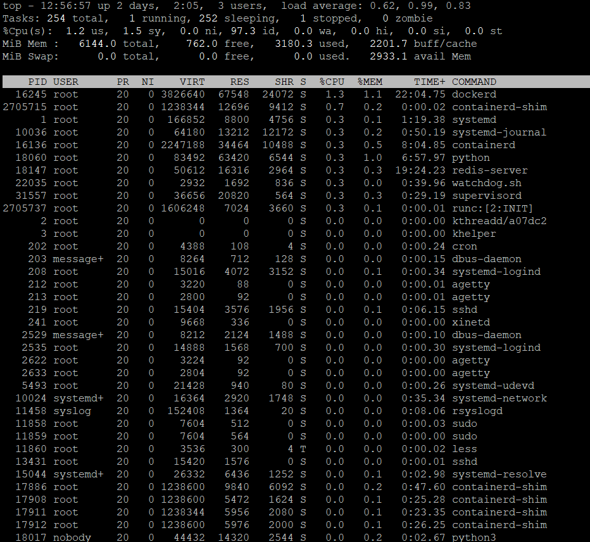
Task: Select the stopped less process
Action: coord(464,449)
